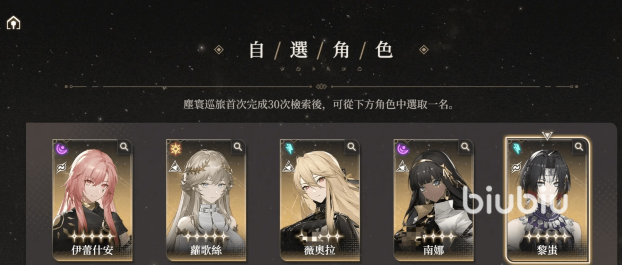Click the 自/選/角/色 page title

coord(321,50)
